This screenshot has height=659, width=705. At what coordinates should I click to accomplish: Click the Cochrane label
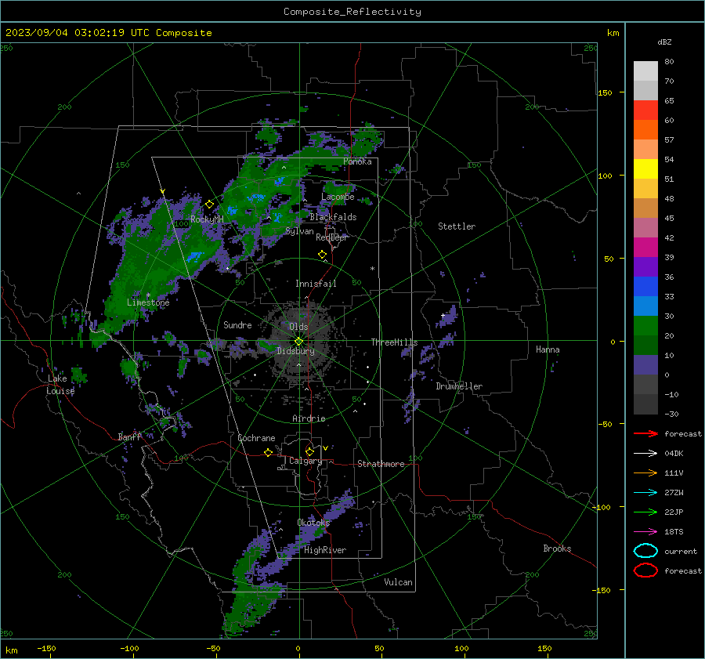tap(256, 438)
